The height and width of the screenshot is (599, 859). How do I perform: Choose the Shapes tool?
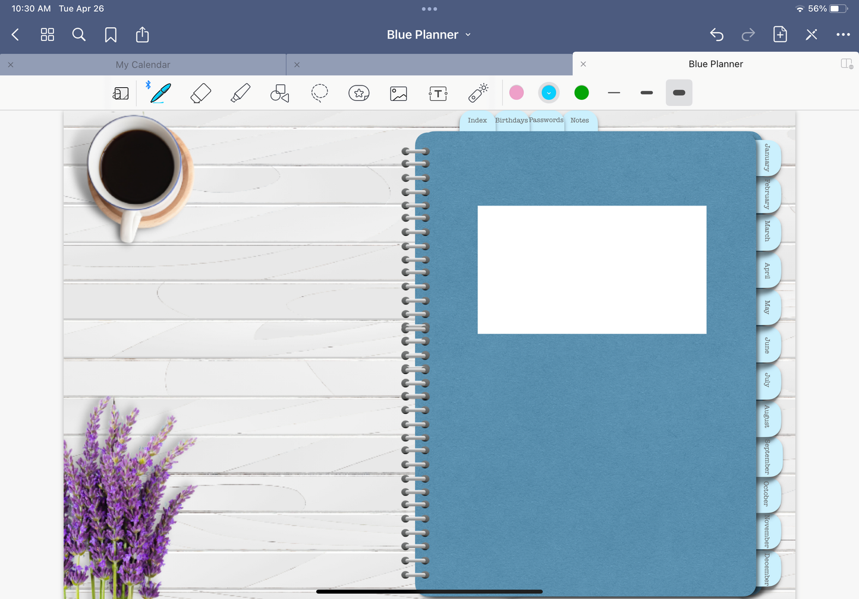[x=279, y=93]
